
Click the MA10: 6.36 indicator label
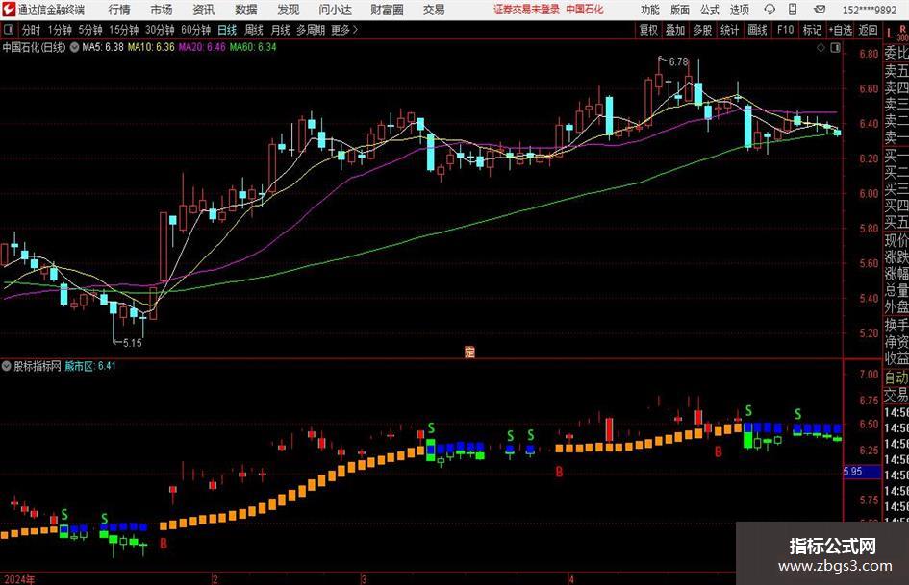[151, 47]
